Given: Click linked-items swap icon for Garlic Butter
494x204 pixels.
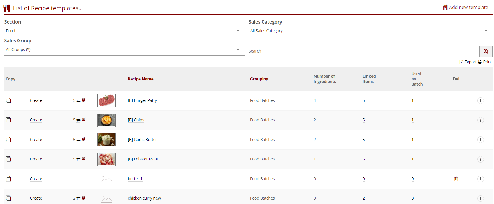Looking at the screenshot, I should point(79,140).
